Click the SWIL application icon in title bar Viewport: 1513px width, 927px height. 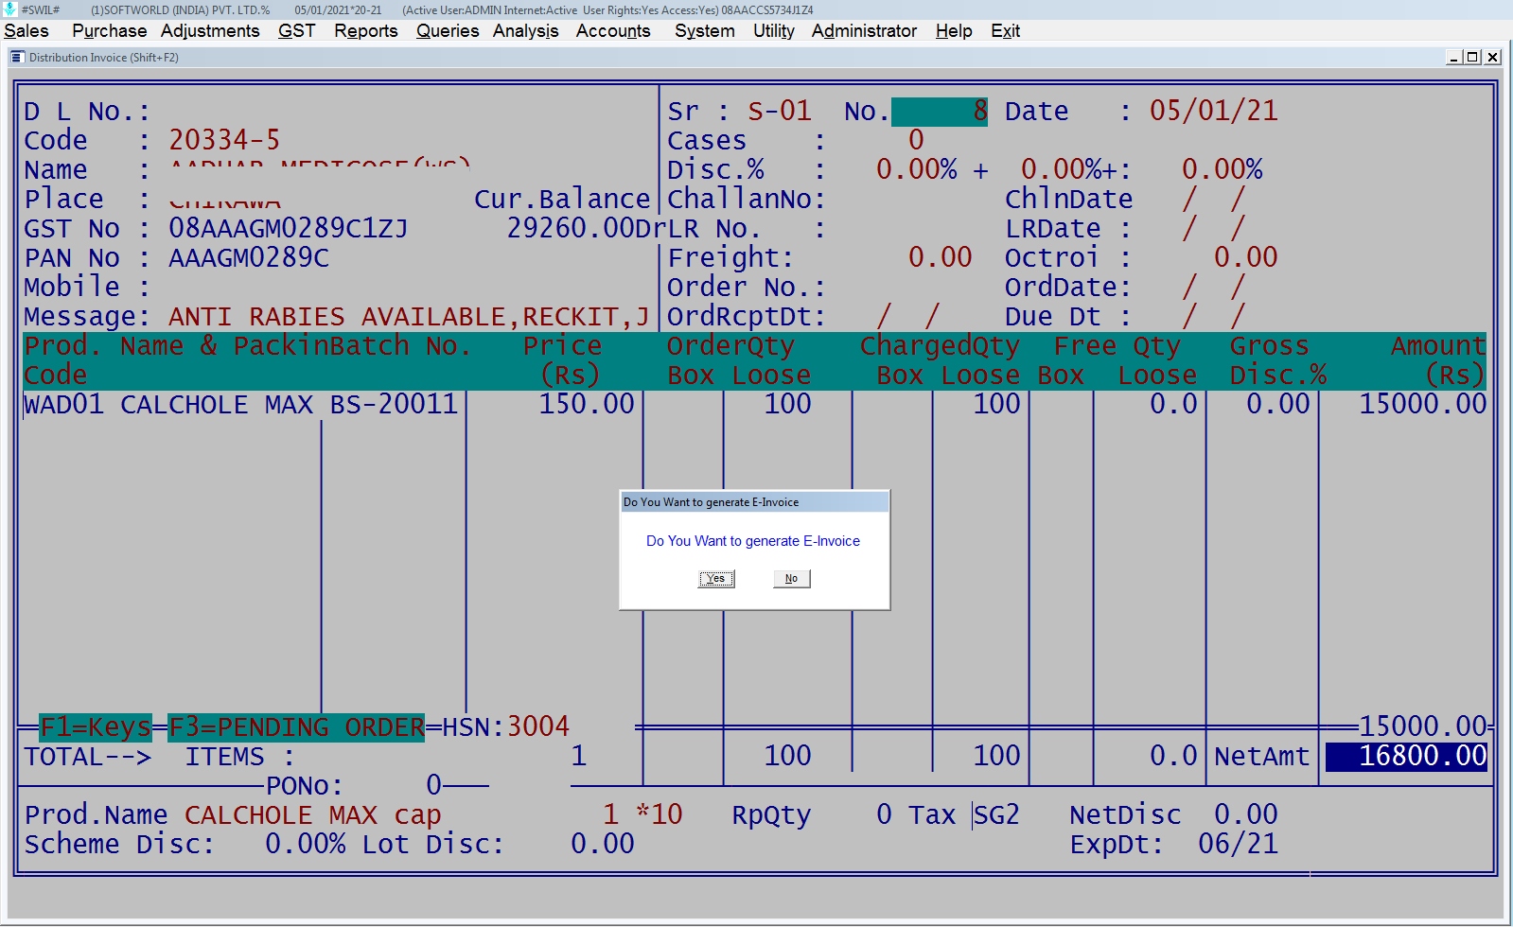tap(9, 9)
